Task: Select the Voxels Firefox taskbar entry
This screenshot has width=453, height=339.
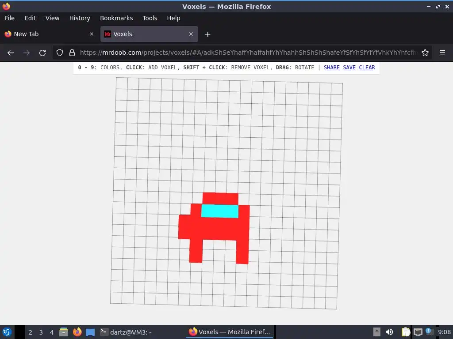Action: click(x=230, y=332)
